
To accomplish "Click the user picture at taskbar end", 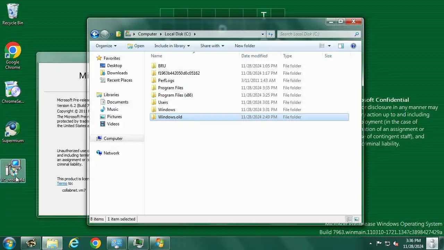I will tap(432, 243).
